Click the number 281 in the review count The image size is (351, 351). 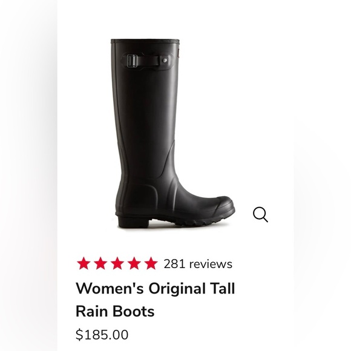click(174, 264)
